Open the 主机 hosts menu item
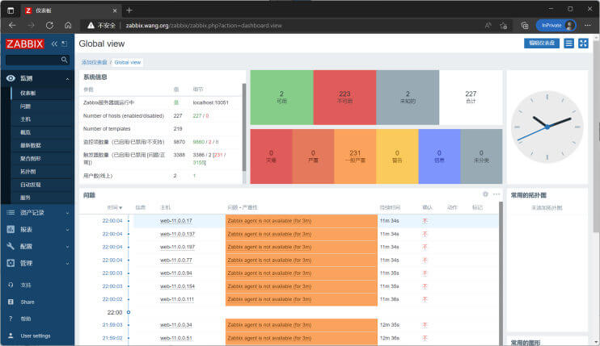The height and width of the screenshot is (346, 600). (25, 119)
